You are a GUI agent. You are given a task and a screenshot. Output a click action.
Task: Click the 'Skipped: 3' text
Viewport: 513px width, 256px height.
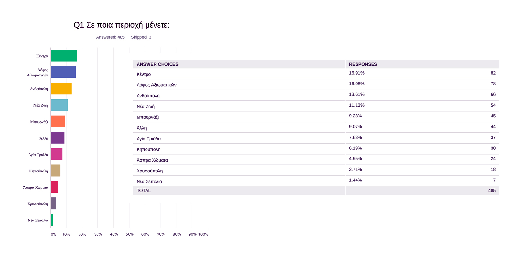tap(141, 37)
